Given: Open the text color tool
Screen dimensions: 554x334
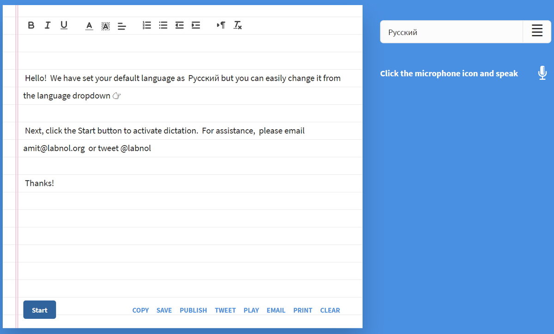Looking at the screenshot, I should 89,25.
